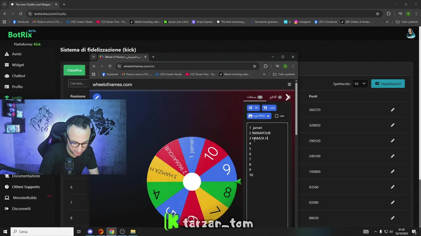Open a new tab in wheelofnames window
The width and height of the screenshot is (421, 236).
(153, 57)
